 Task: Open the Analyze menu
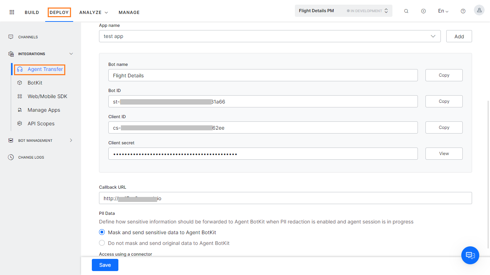(x=93, y=12)
